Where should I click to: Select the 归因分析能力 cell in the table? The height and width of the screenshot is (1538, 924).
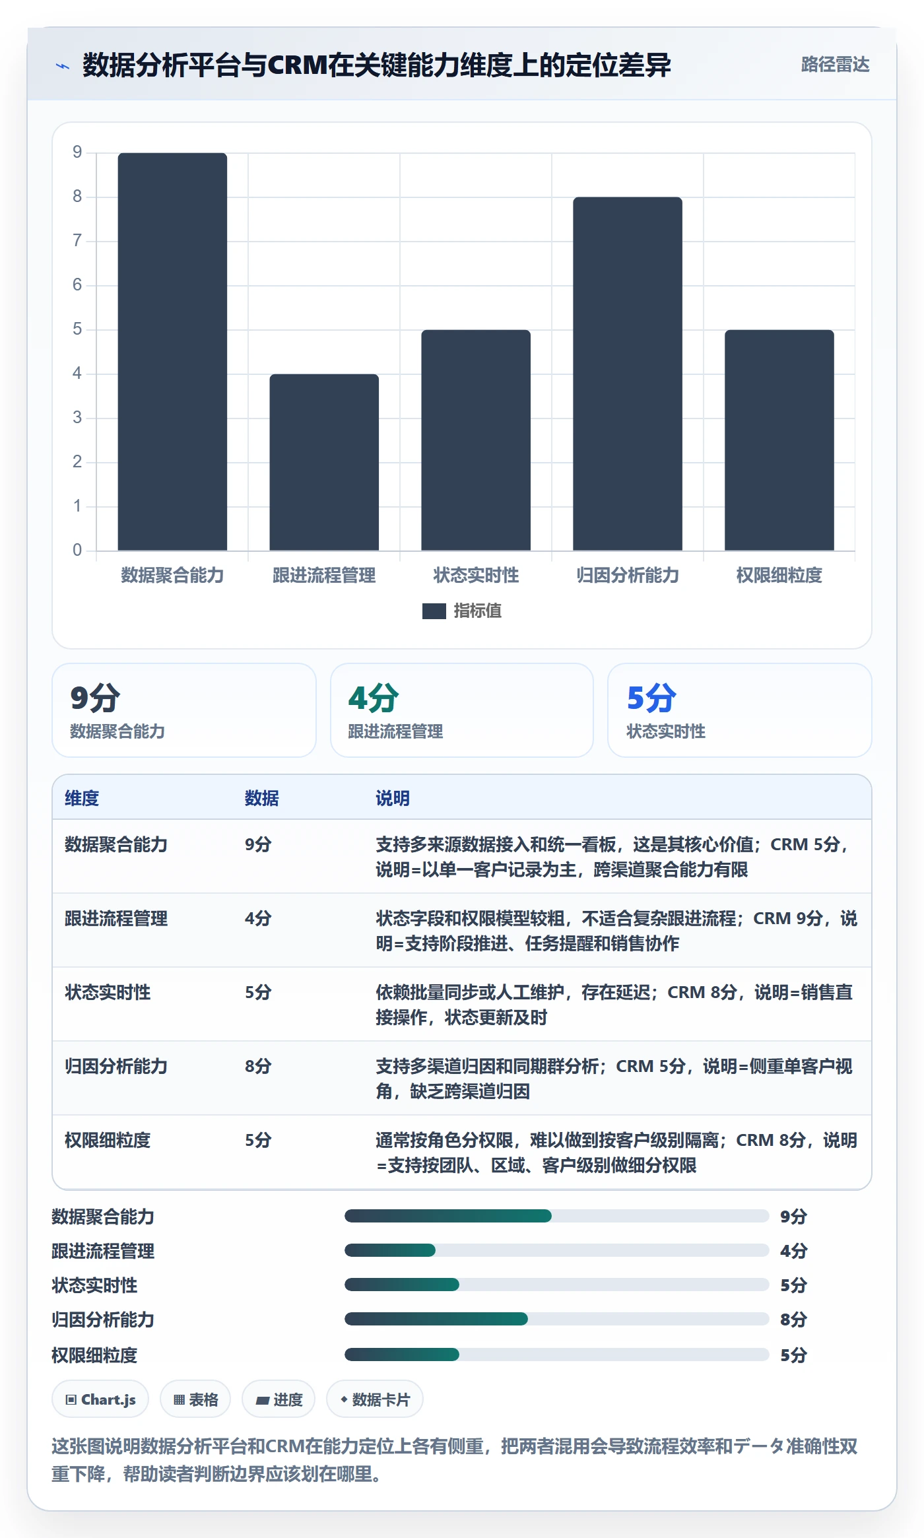(x=116, y=1066)
